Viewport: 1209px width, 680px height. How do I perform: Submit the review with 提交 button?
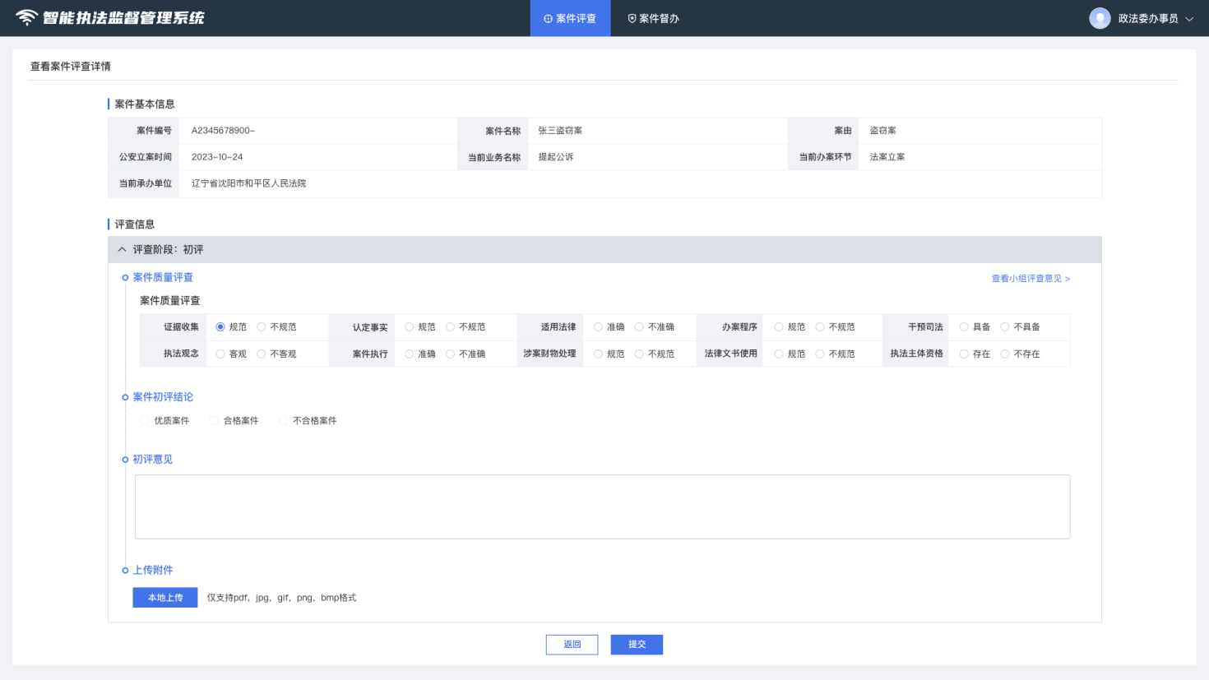637,645
